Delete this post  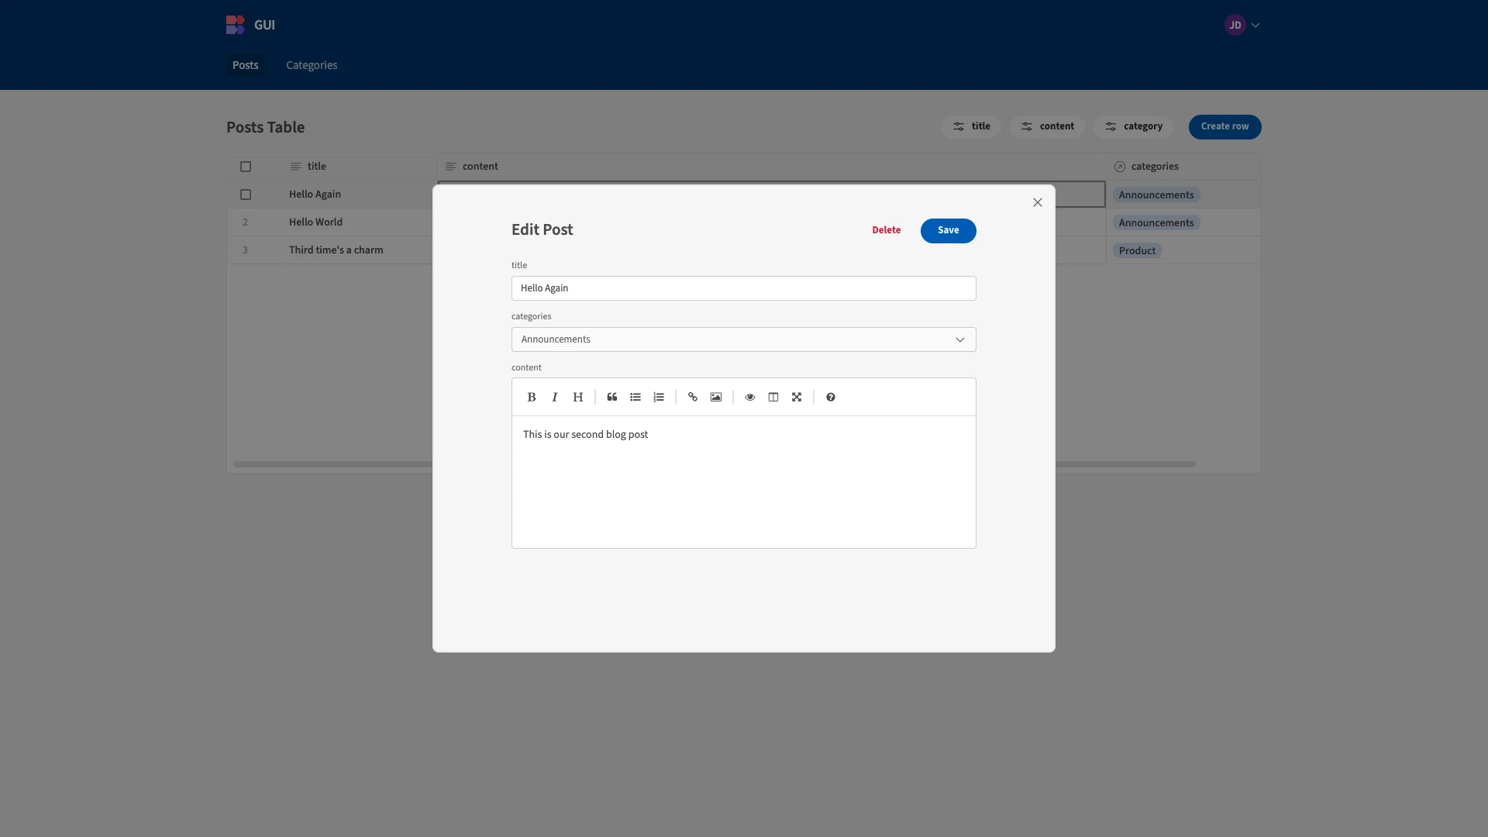point(887,230)
